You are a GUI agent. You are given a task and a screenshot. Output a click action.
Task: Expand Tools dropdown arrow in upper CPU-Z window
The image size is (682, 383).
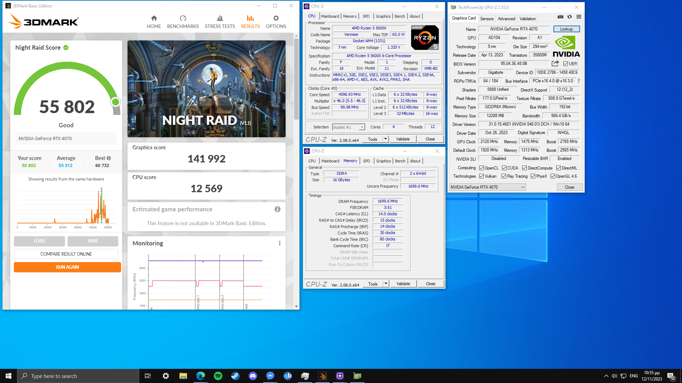(385, 139)
